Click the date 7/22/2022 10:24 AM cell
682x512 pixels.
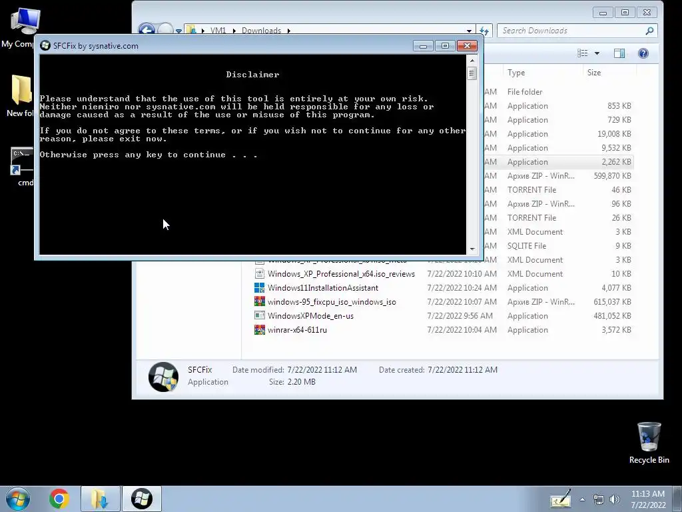[x=462, y=288]
